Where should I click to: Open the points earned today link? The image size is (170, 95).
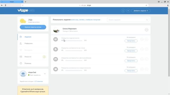click(x=38, y=82)
